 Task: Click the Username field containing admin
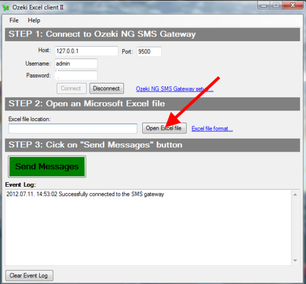[x=76, y=64]
